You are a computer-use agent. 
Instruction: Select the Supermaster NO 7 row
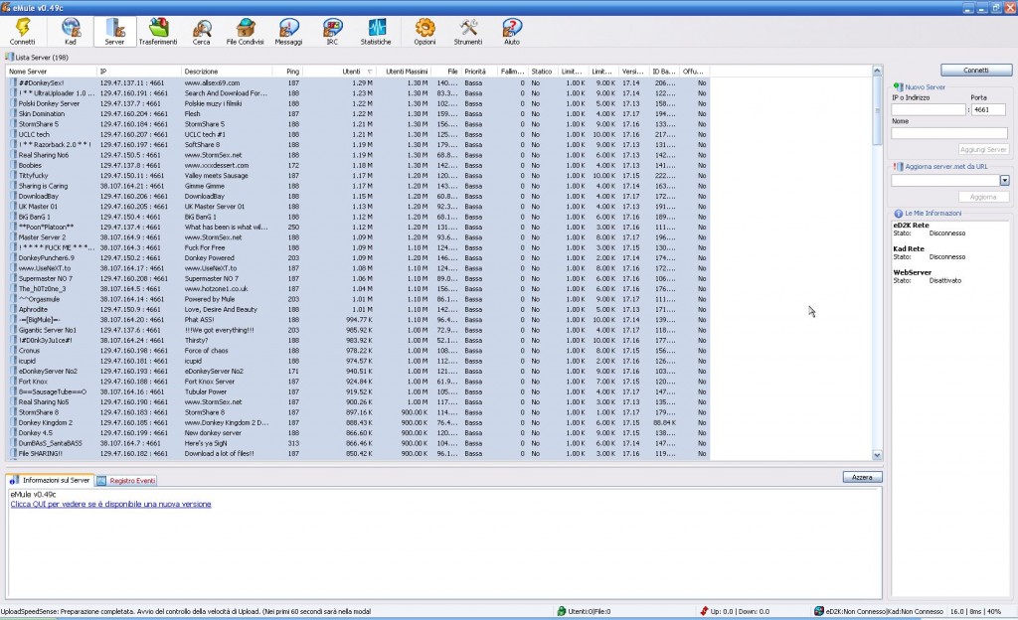click(x=358, y=279)
